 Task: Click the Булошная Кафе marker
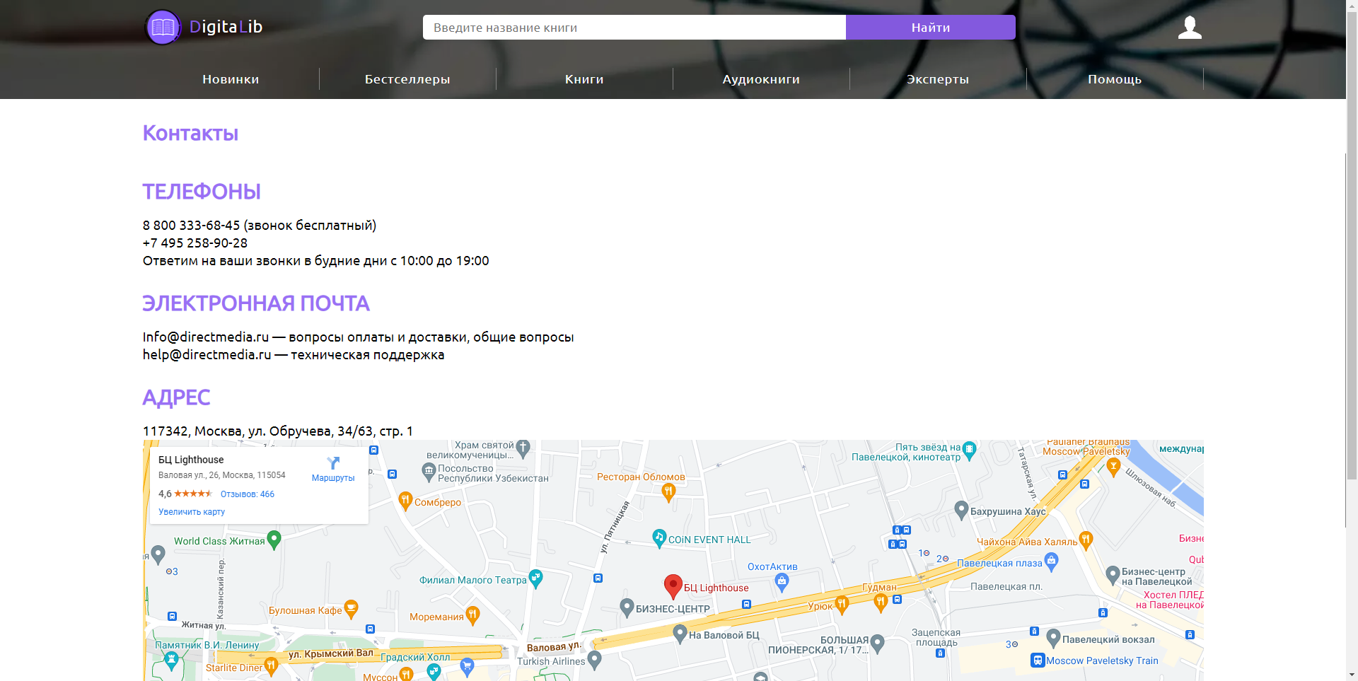coord(351,609)
